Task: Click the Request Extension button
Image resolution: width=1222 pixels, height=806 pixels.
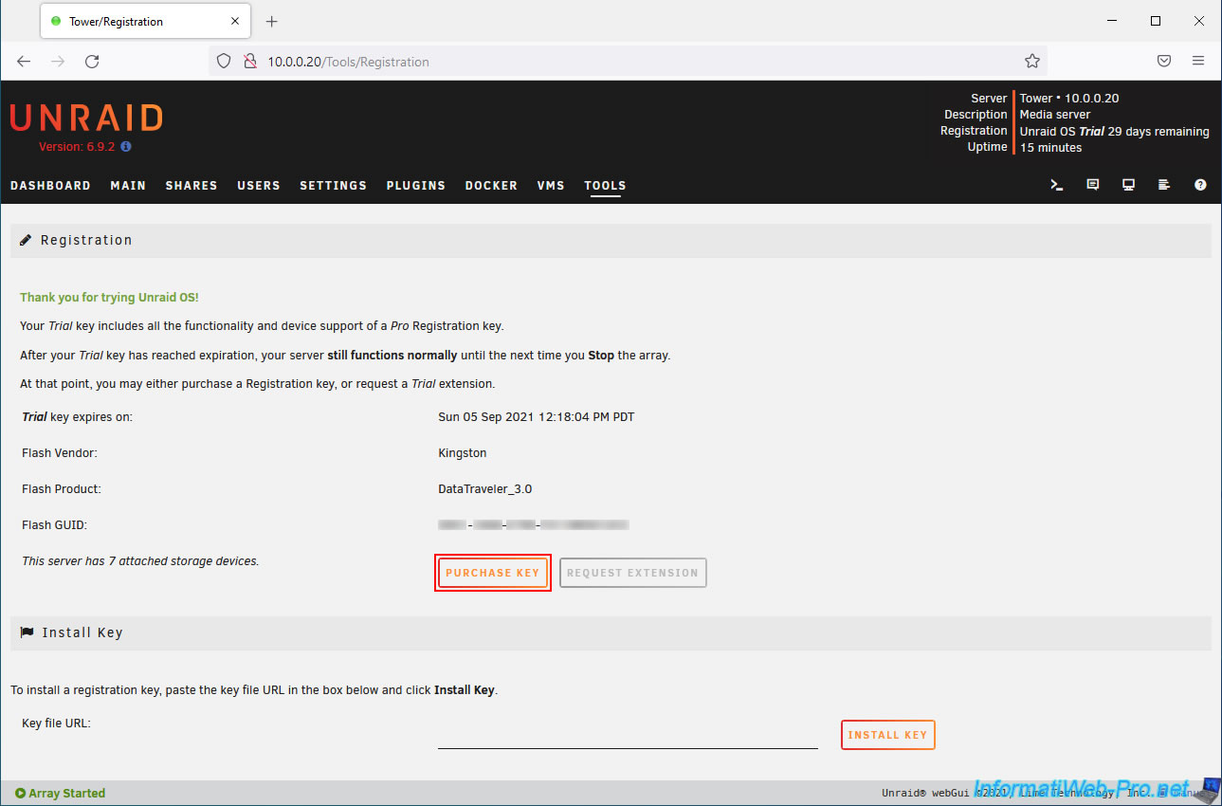Action: (x=632, y=573)
